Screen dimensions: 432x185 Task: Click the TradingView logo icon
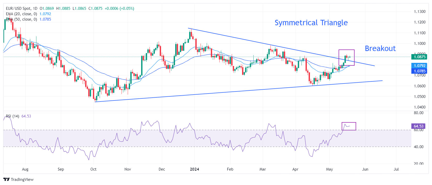click(x=6, y=179)
